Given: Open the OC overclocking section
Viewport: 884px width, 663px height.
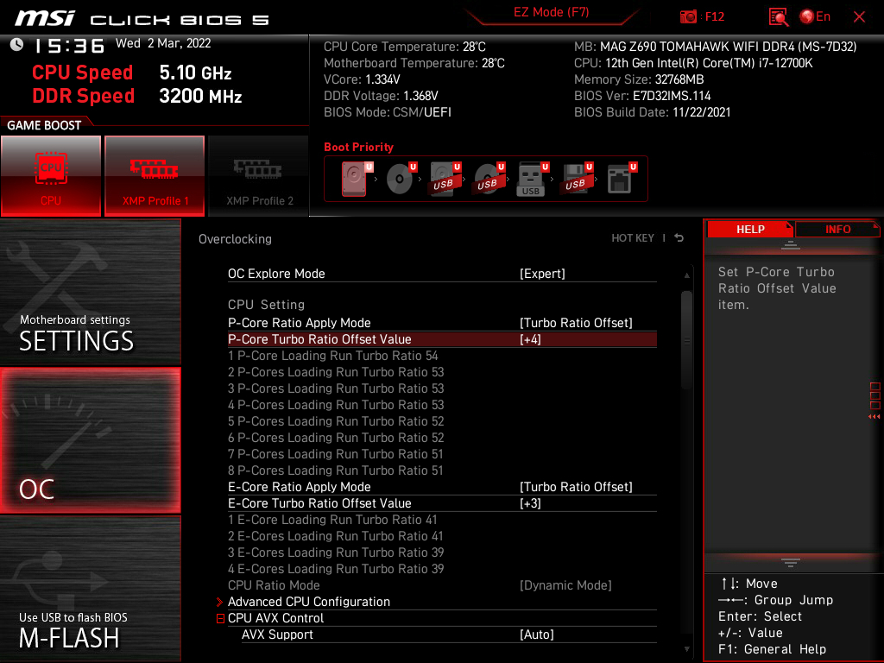Looking at the screenshot, I should [x=90, y=441].
